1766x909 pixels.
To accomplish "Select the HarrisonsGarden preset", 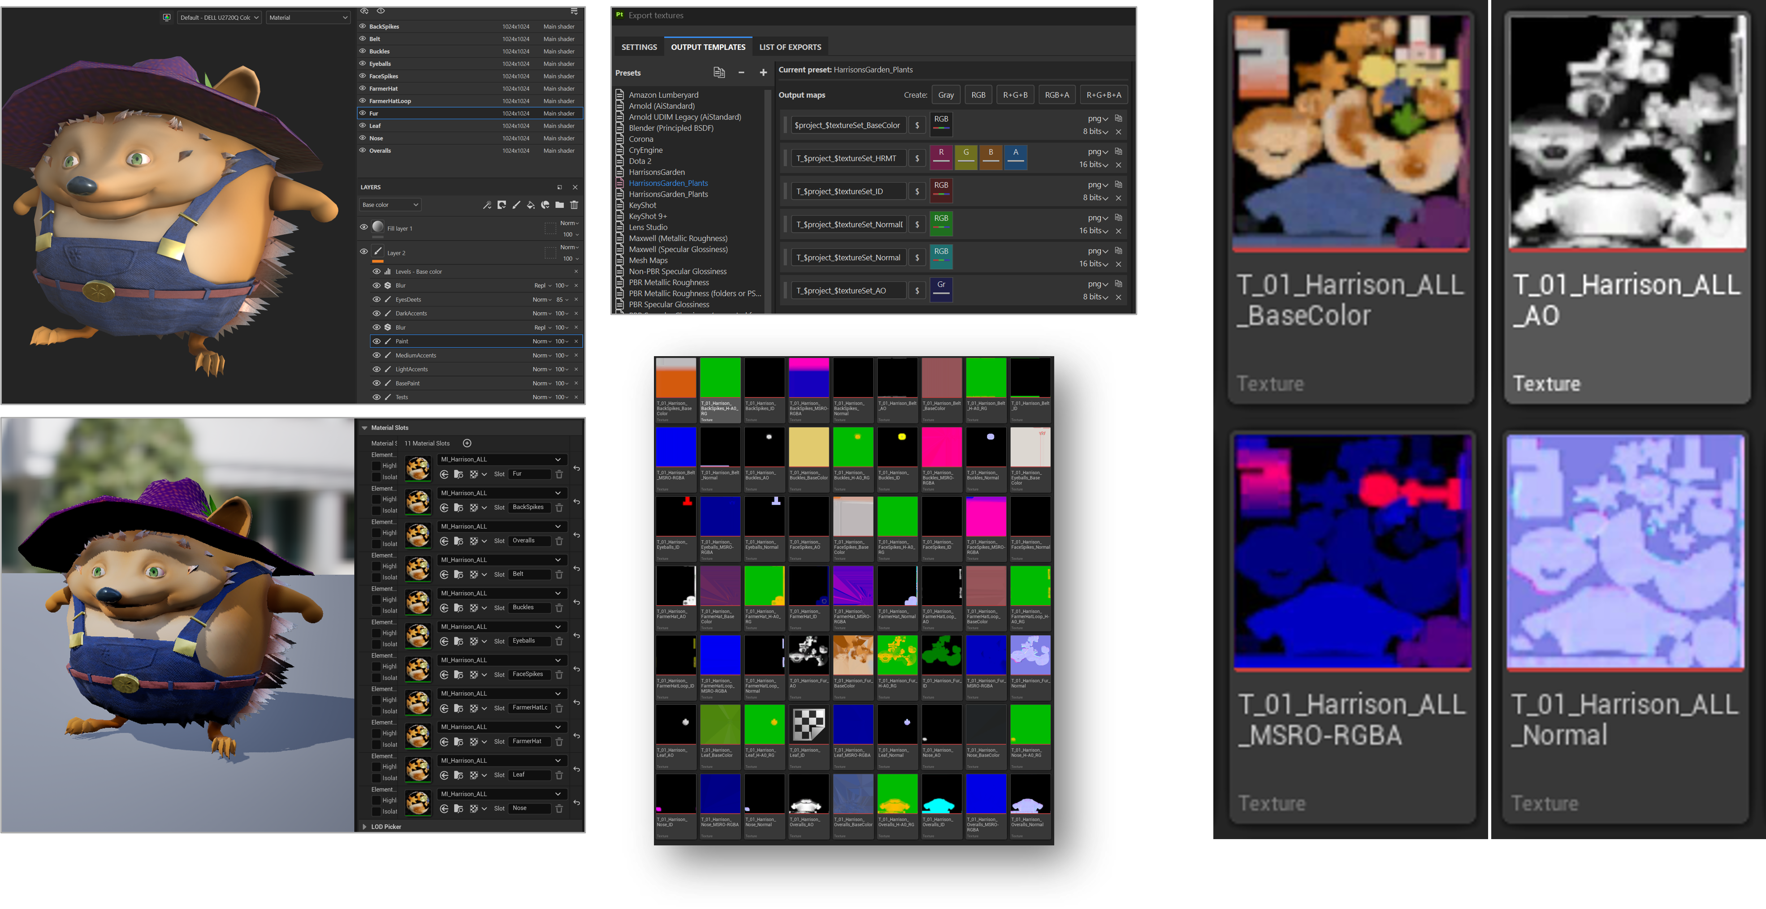I will 657,172.
